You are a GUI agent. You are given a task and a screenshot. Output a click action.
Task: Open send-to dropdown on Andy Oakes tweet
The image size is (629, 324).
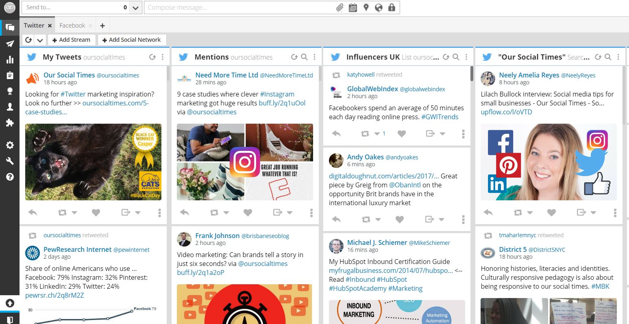(442, 220)
